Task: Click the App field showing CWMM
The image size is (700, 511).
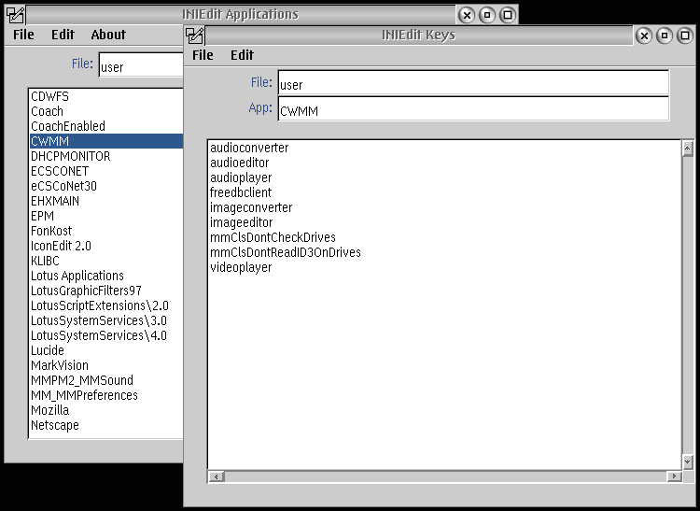Action: (x=473, y=108)
